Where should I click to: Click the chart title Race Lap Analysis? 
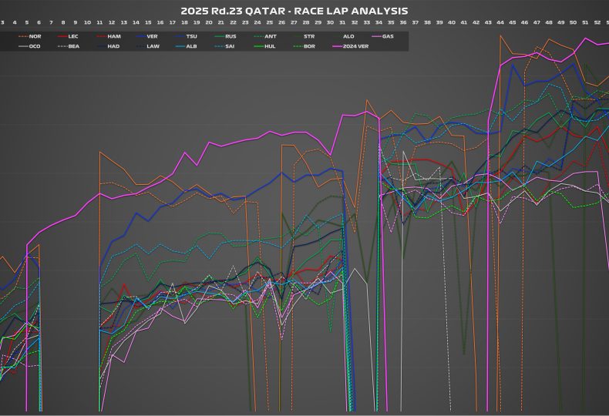[294, 11]
